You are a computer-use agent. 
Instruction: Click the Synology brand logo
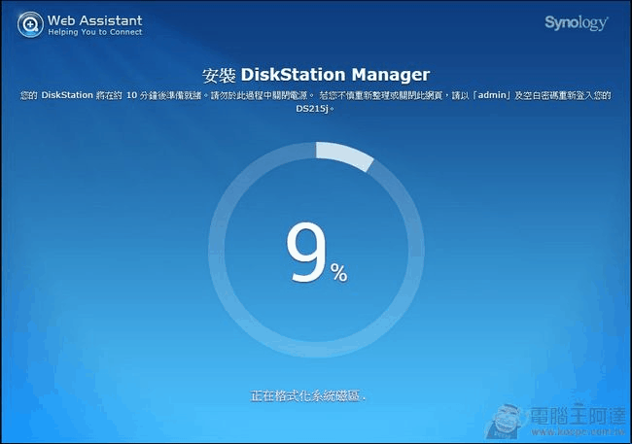point(577,23)
